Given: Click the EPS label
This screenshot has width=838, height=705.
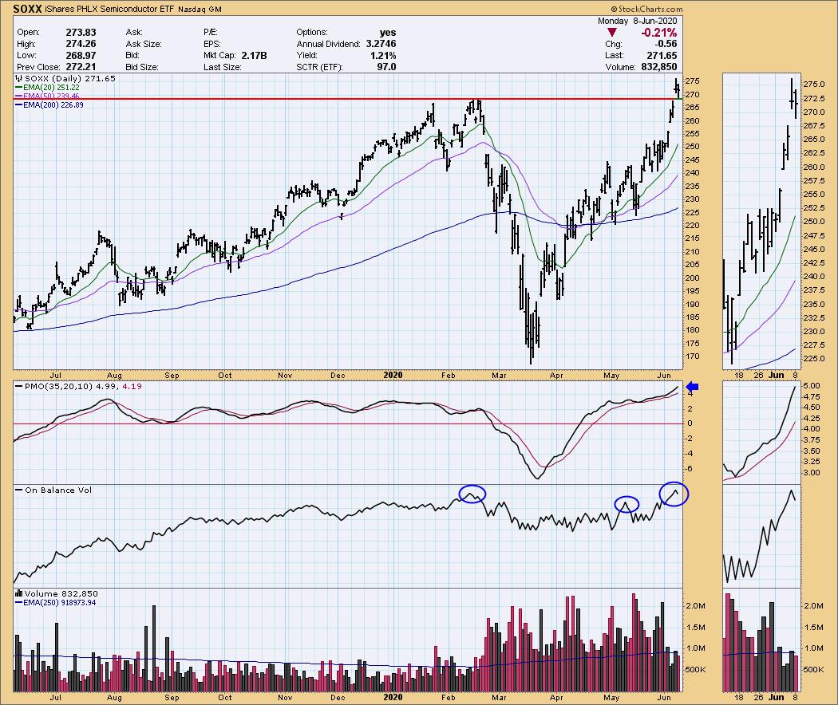Looking at the screenshot, I should [213, 44].
